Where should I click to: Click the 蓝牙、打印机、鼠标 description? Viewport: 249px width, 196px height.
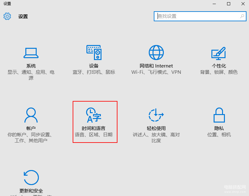[x=94, y=72]
